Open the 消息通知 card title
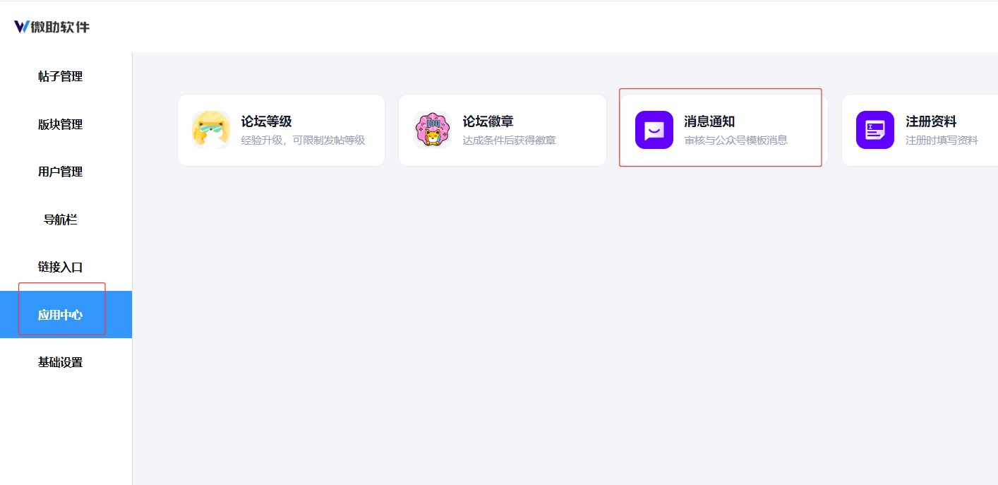Screen dimensions: 998x485 pos(709,121)
